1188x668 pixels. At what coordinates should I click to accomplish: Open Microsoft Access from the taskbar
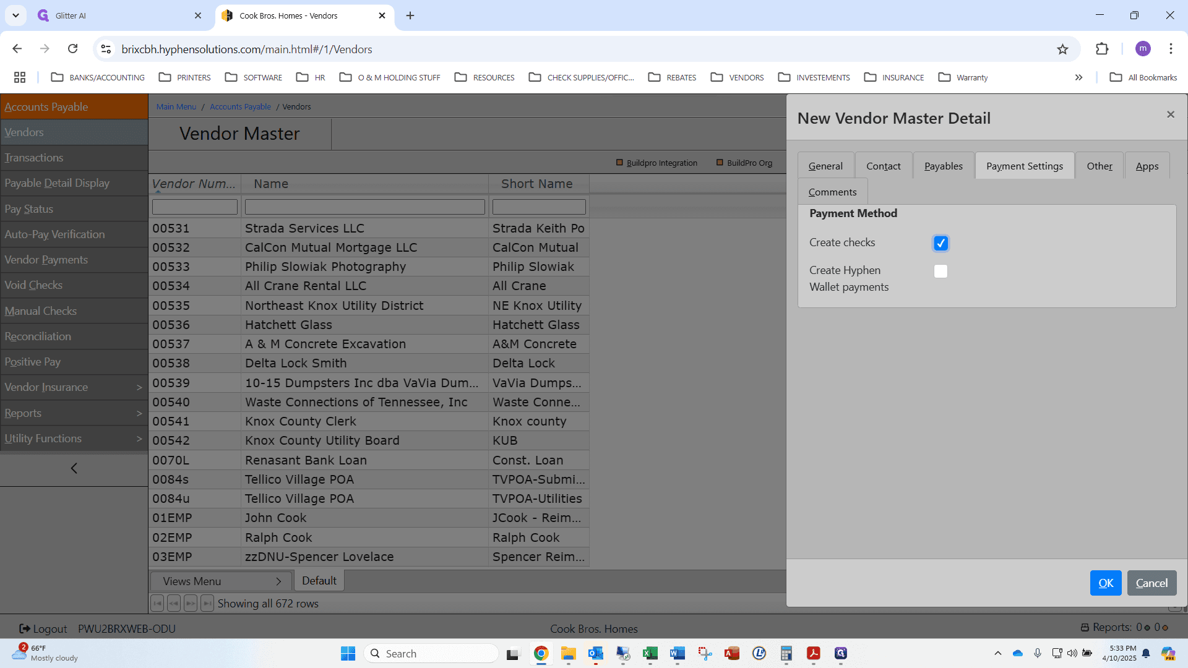(731, 653)
